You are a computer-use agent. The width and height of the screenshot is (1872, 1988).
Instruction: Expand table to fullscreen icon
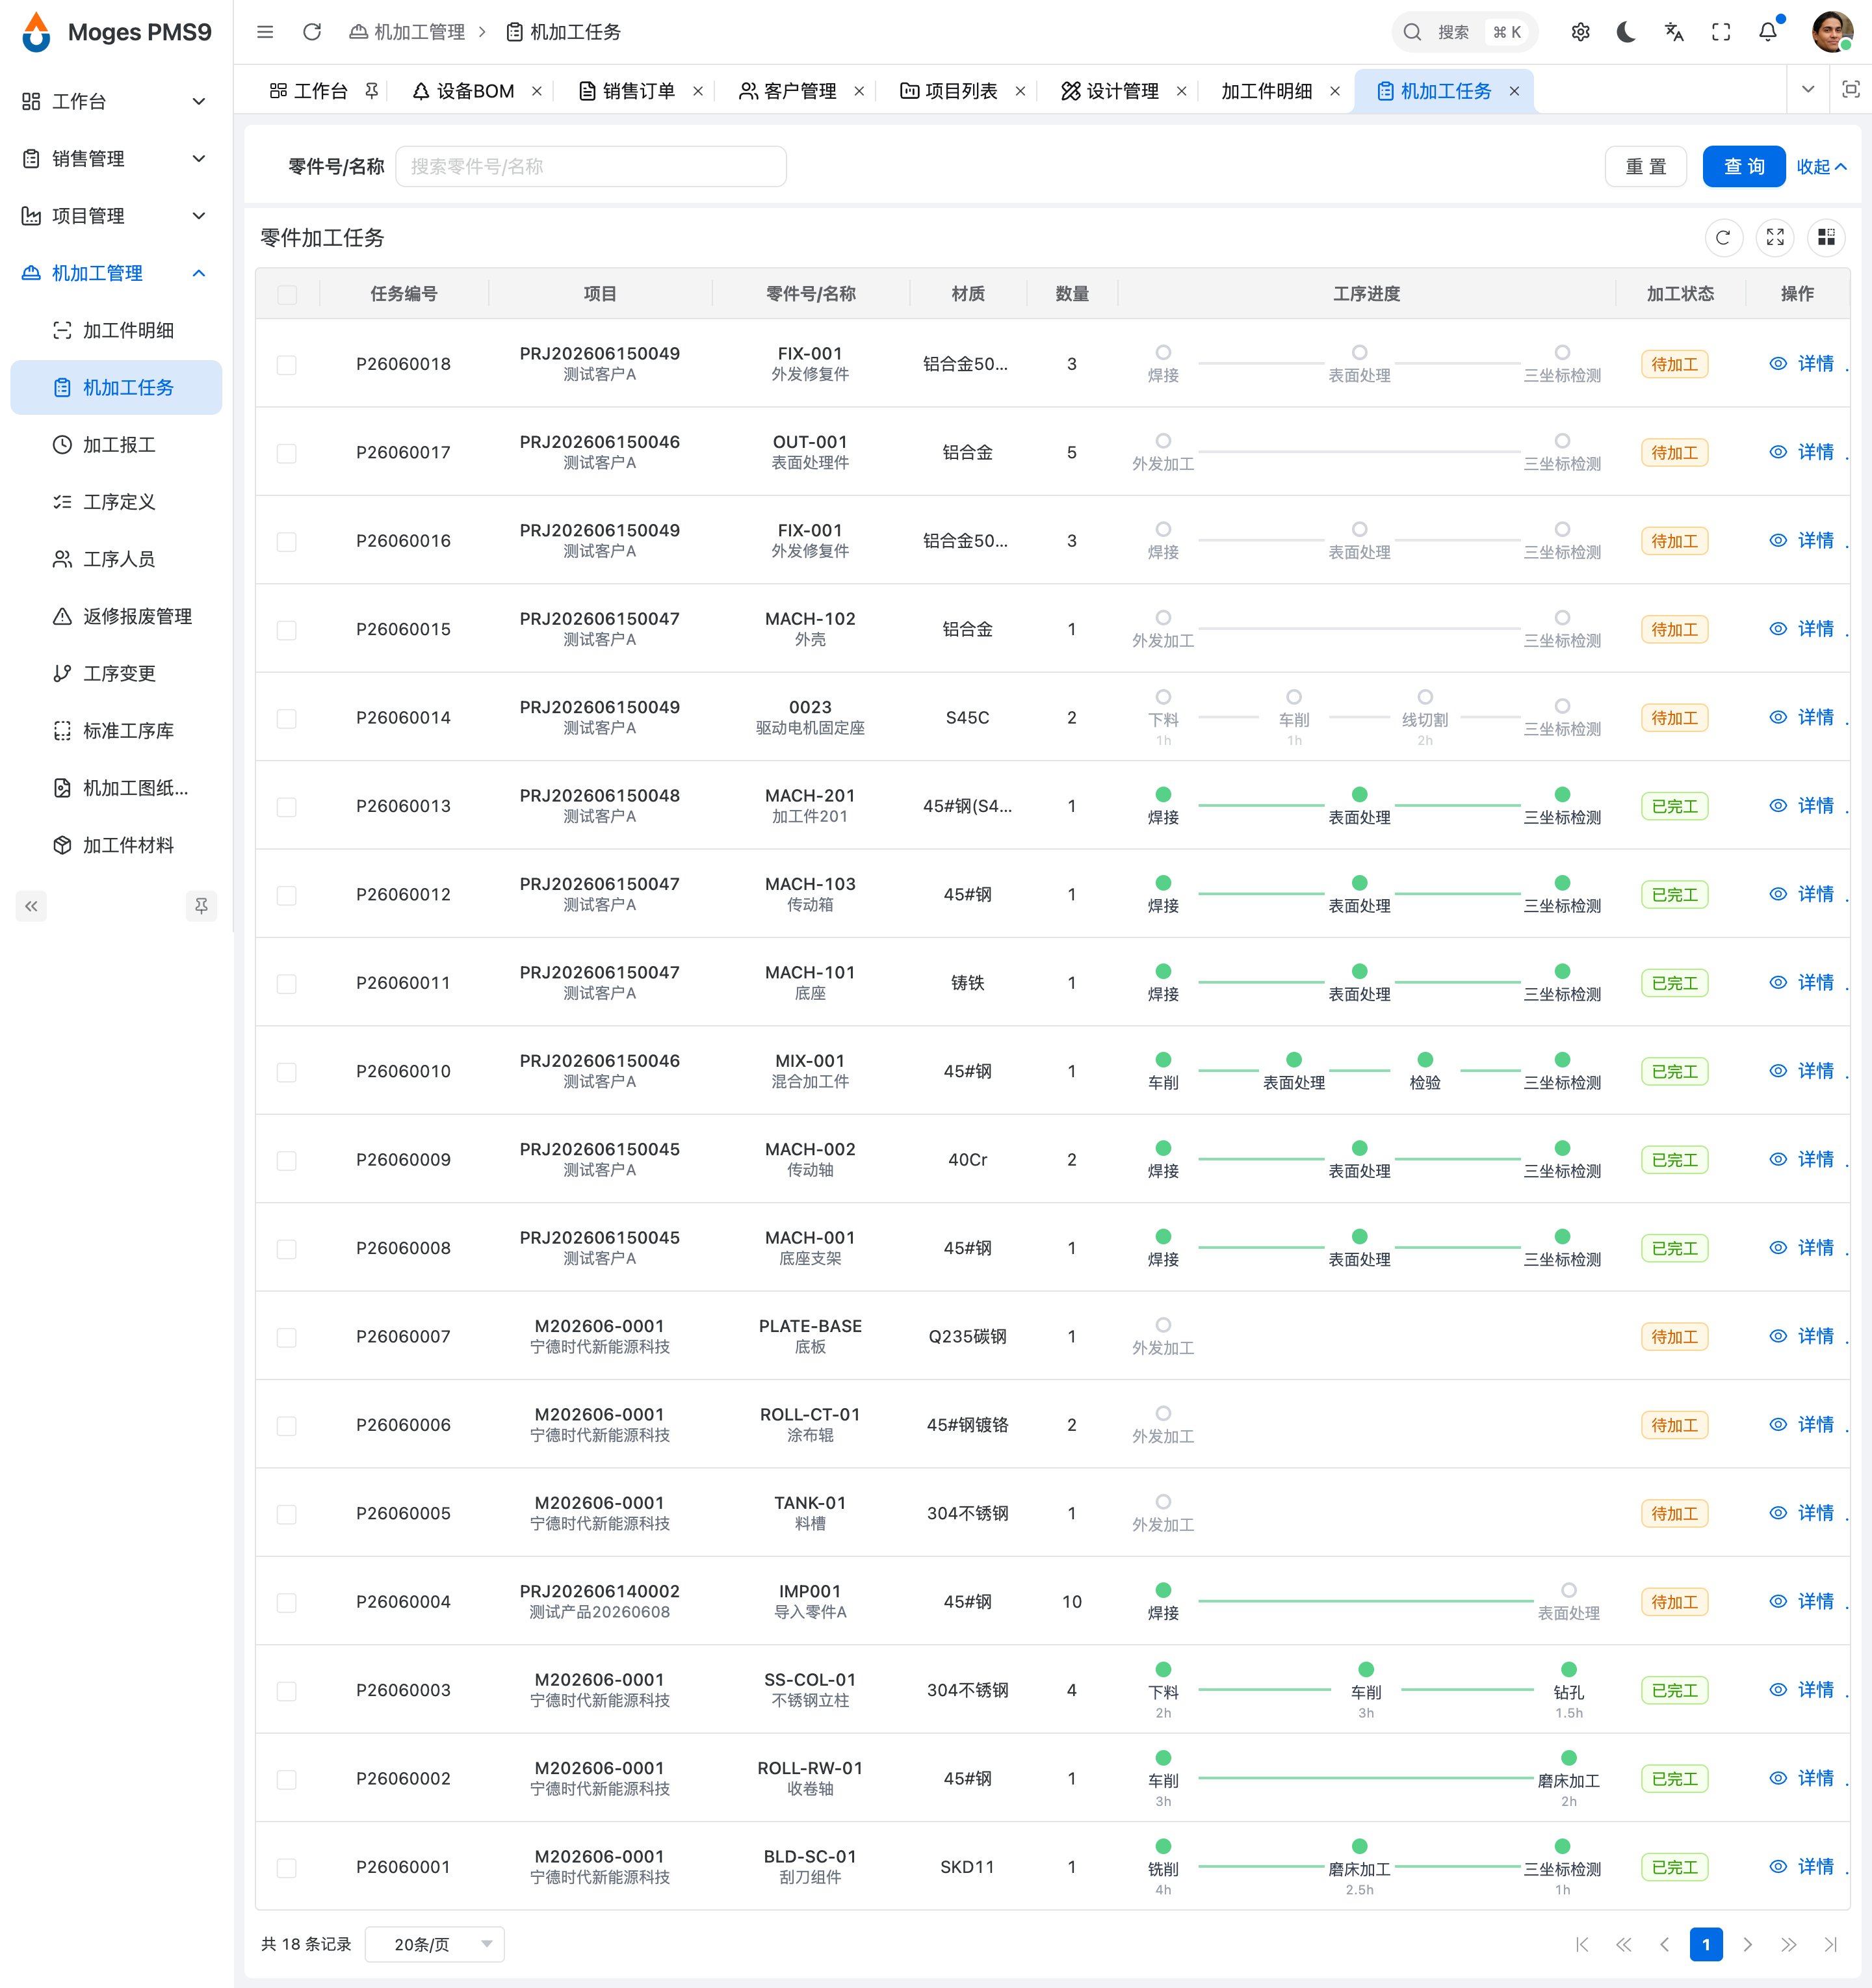click(x=1775, y=237)
